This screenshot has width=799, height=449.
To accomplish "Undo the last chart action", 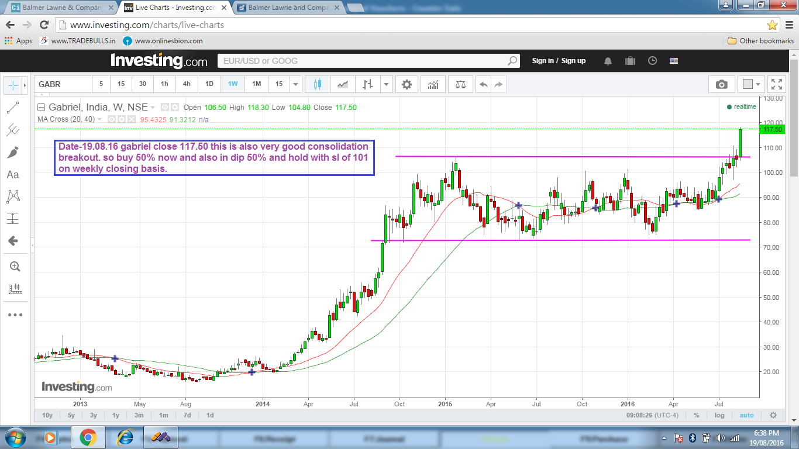I will (483, 84).
